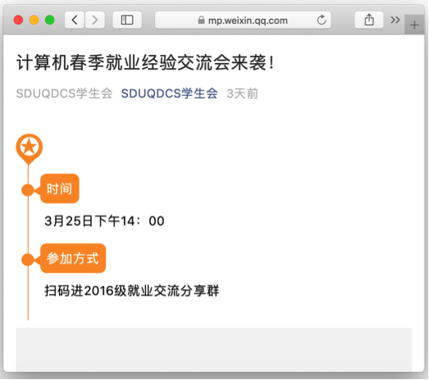Click the lock icon in the address bar
The width and height of the screenshot is (429, 380).
click(201, 20)
